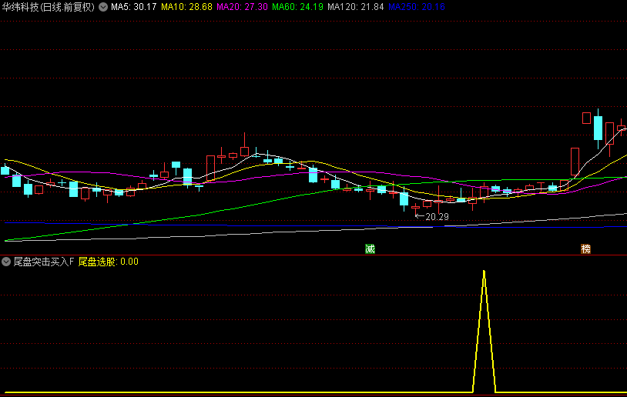
Task: Click the yellow signal spike peak
Action: click(x=484, y=272)
